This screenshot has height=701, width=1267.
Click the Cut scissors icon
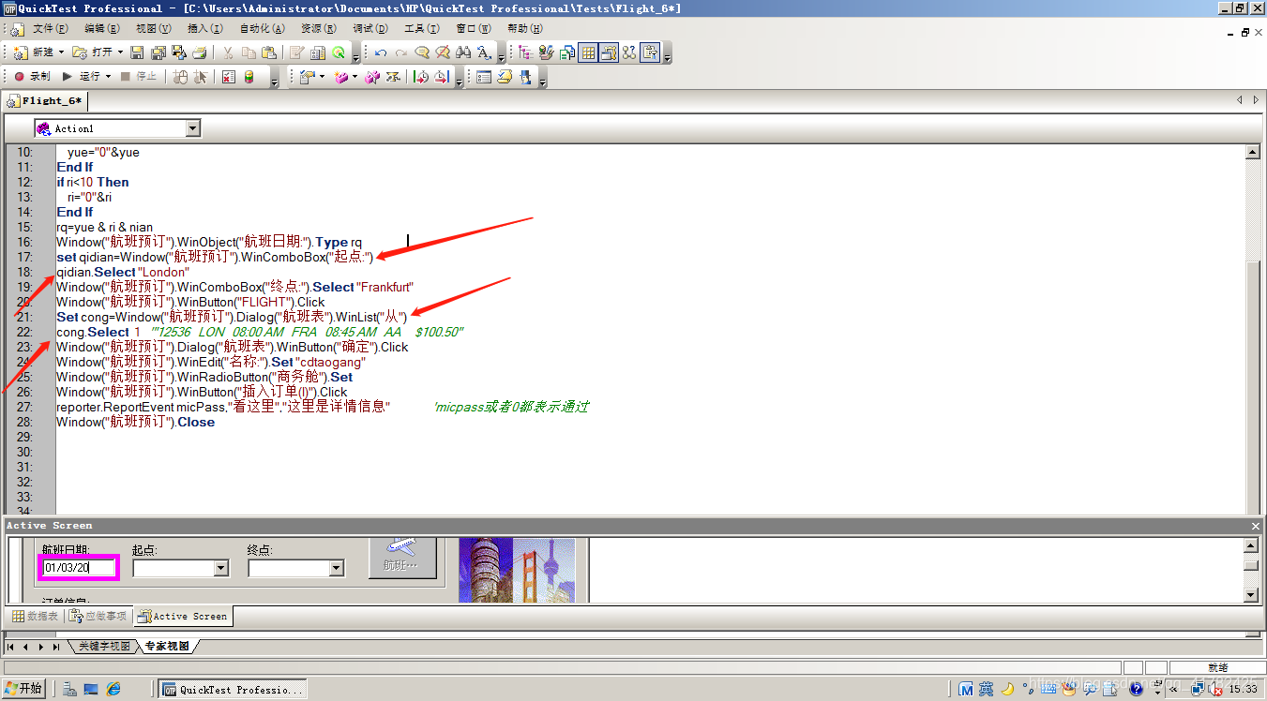pyautogui.click(x=228, y=52)
